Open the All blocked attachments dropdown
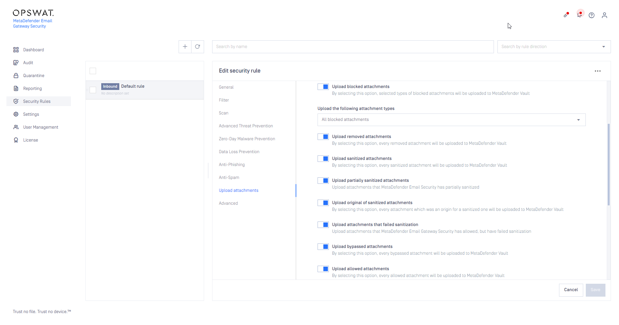 [x=451, y=120]
